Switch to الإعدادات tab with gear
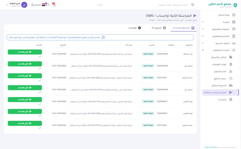The width and height of the screenshot is (241, 149). click(135, 28)
